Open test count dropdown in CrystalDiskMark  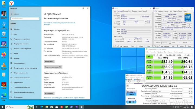click(x=155, y=55)
